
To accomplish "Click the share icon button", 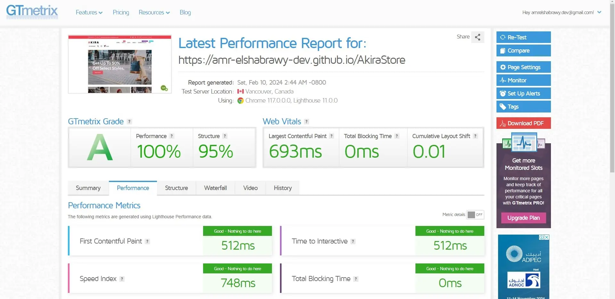I will tap(478, 37).
